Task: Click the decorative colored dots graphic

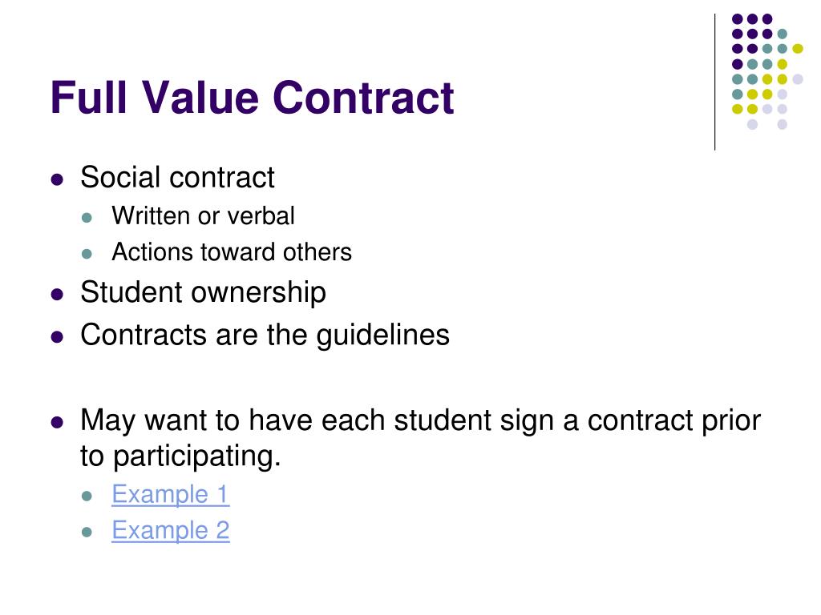Action: tap(767, 71)
